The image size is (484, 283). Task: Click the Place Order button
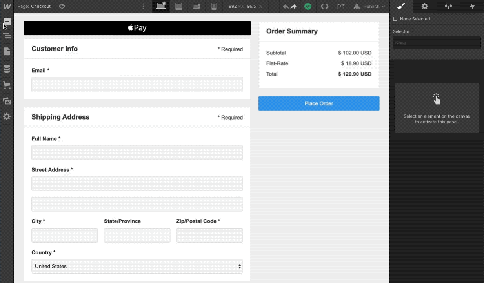click(x=318, y=103)
